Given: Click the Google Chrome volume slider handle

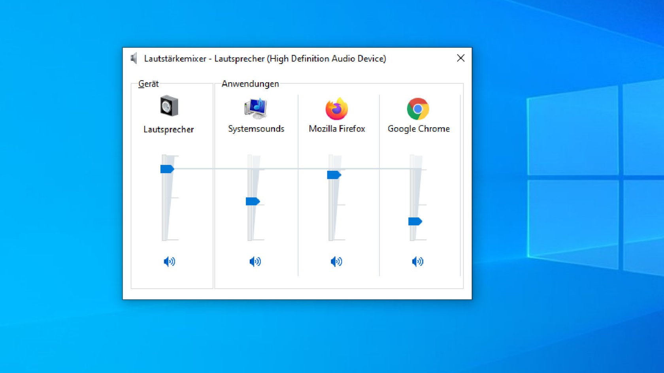Looking at the screenshot, I should point(415,221).
